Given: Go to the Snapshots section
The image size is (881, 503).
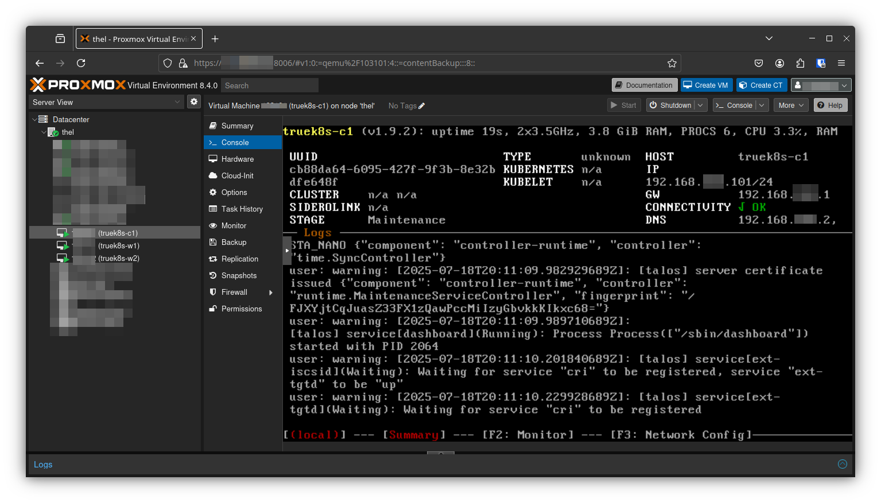Looking at the screenshot, I should tap(239, 275).
